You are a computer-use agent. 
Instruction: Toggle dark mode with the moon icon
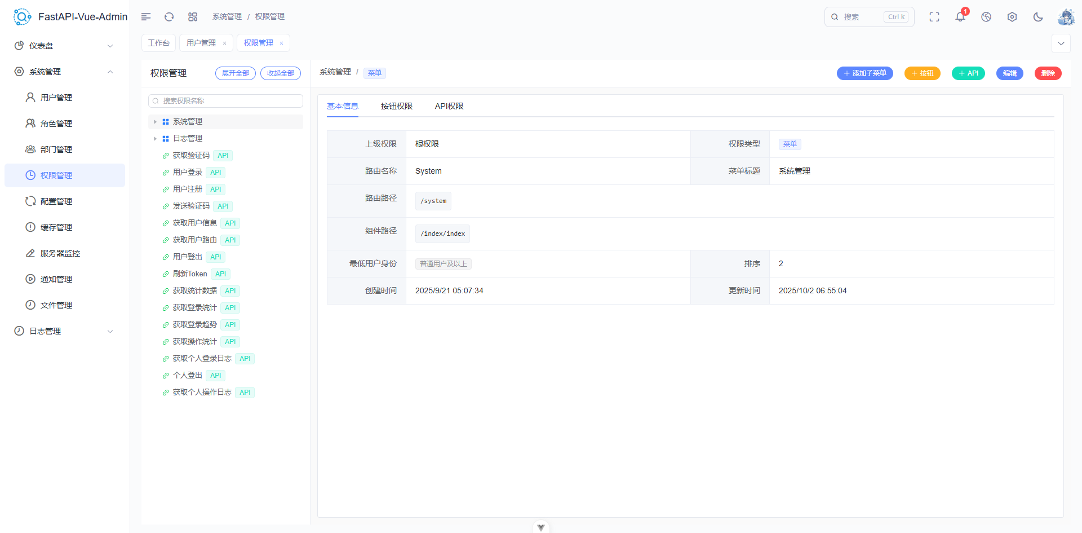click(1038, 17)
